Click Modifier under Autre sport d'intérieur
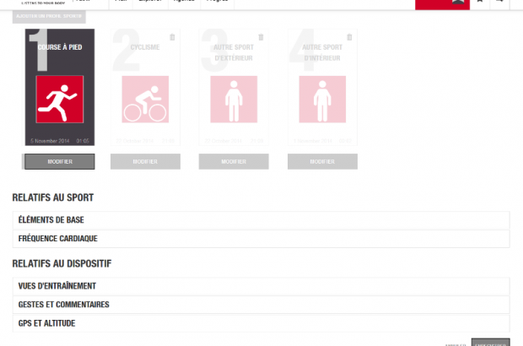Viewport: 523px width, 346px height. pyautogui.click(x=321, y=161)
